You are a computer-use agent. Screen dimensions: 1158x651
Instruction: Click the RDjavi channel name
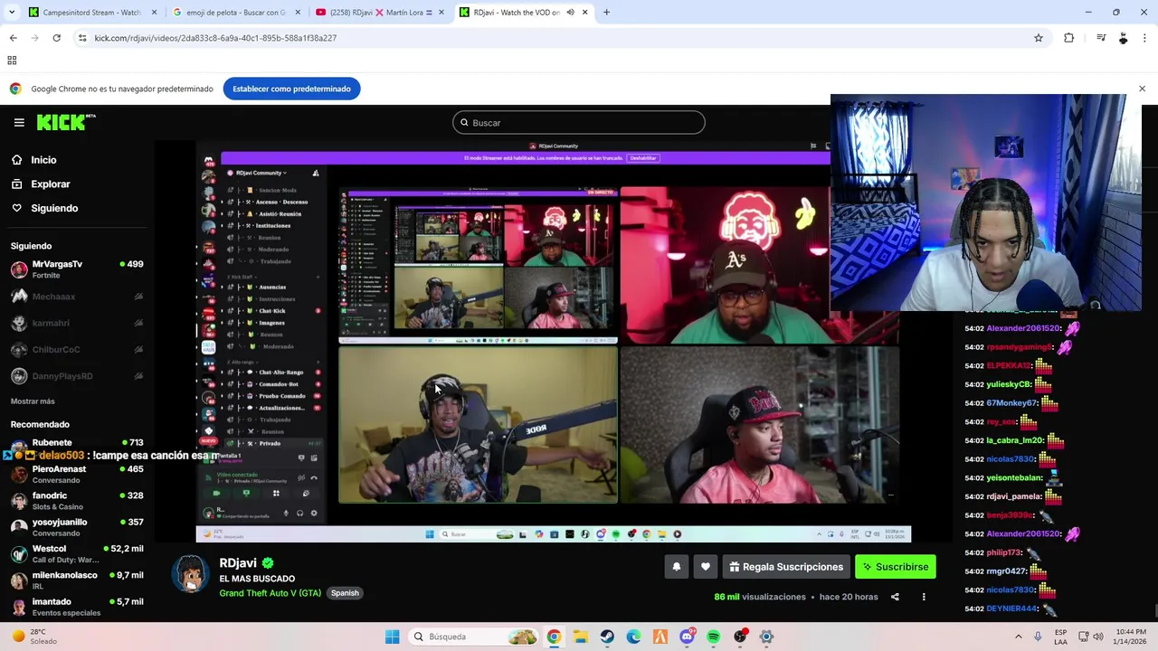tap(238, 563)
